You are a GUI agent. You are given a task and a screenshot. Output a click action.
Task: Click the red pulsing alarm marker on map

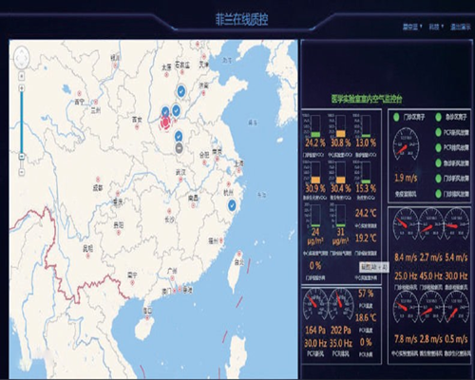pos(166,123)
